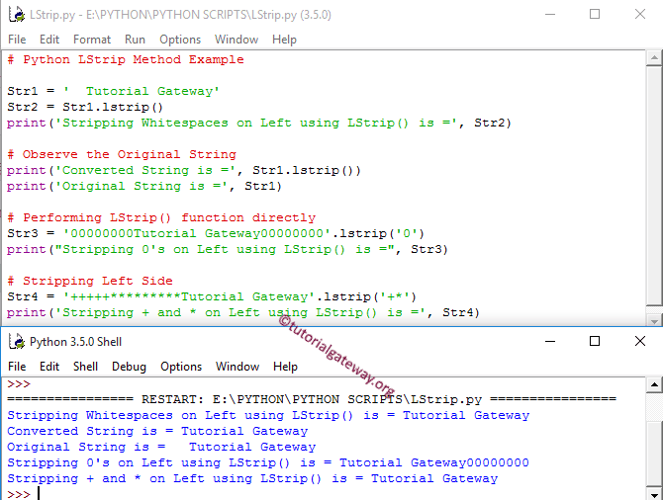Viewport: 663px width, 500px height.
Task: Click the Python icon in Shell window title bar
Action: [x=17, y=341]
